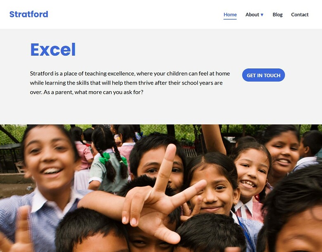This screenshot has width=322, height=252.
Task: Click the GET IN TOUCH button
Action: 263,75
